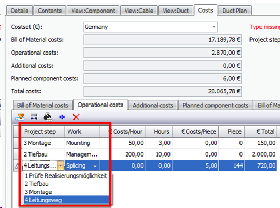Click the fit column width toolbar icon
280x208 pixels.
coord(34,117)
